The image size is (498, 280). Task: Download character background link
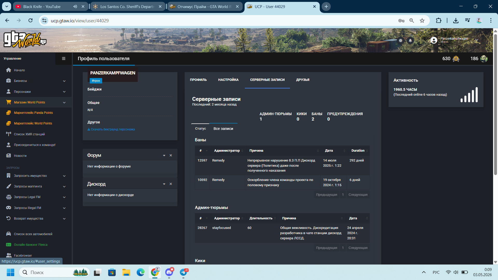pyautogui.click(x=111, y=129)
